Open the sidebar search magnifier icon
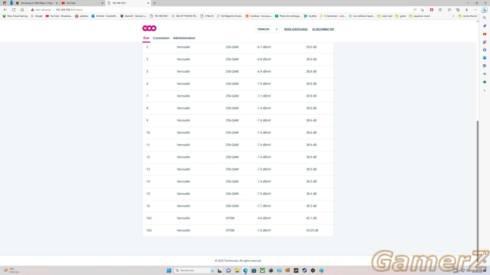This screenshot has height=275, width=490. coord(484,18)
